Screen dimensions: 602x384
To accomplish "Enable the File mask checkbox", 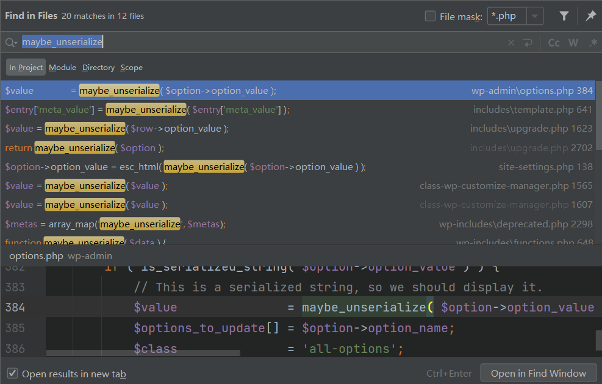I will coord(430,16).
